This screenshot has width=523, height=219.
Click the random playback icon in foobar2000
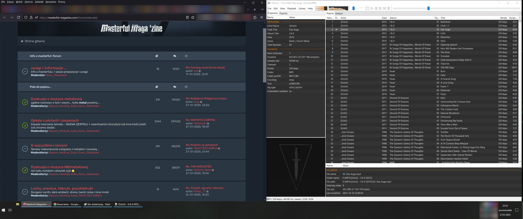pos(389,8)
